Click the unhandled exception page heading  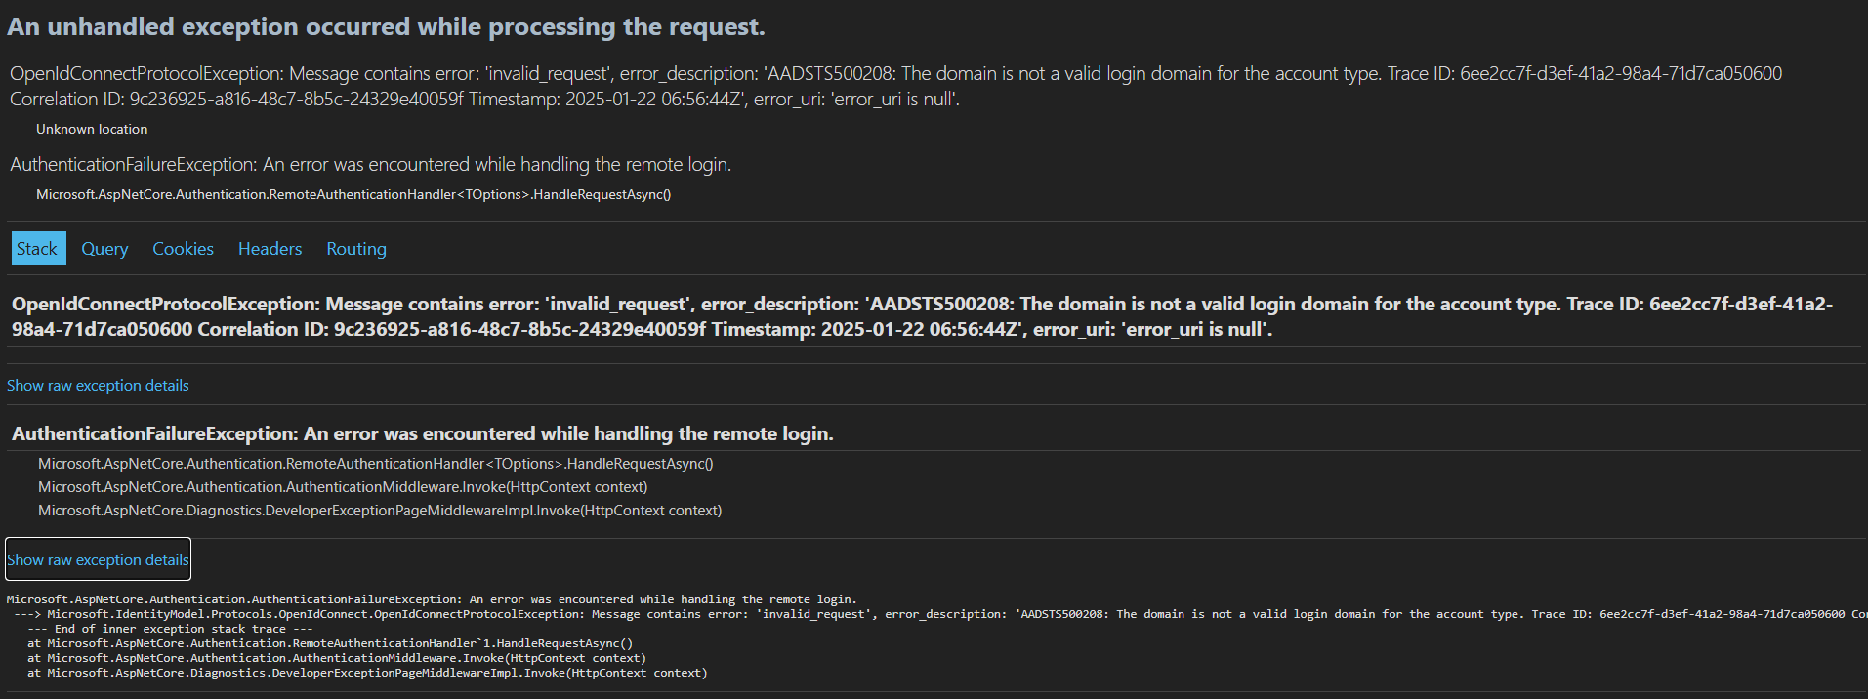tap(388, 25)
